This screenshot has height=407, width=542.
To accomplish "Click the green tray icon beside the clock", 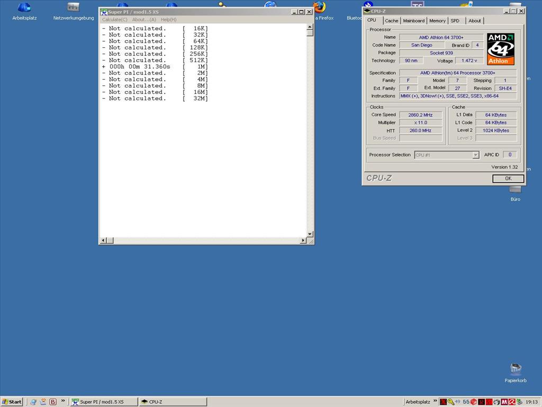I will tap(519, 402).
